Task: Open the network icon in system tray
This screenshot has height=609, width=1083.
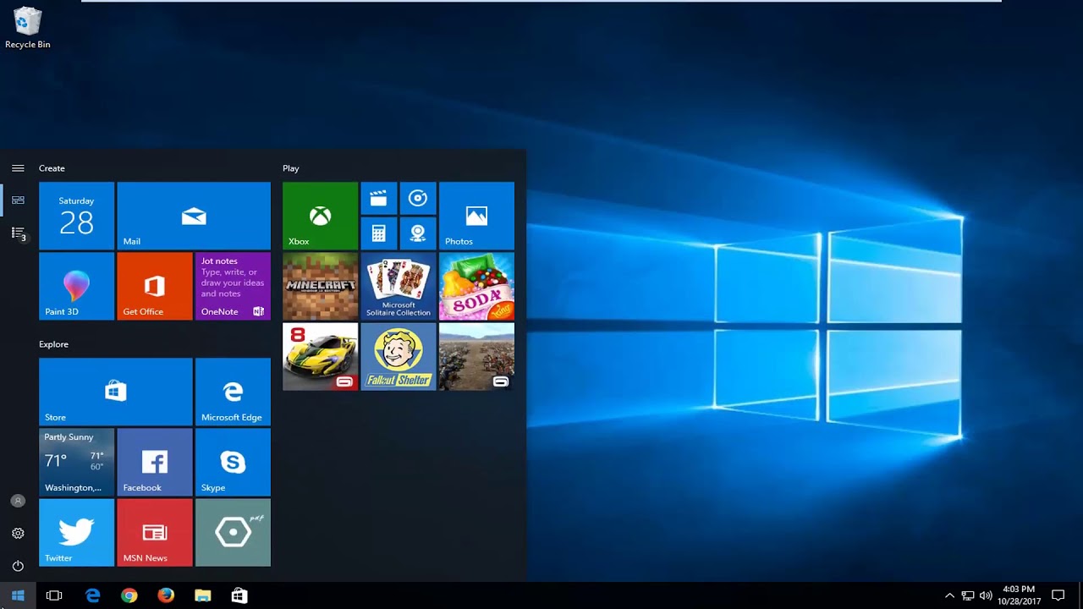Action: (968, 595)
